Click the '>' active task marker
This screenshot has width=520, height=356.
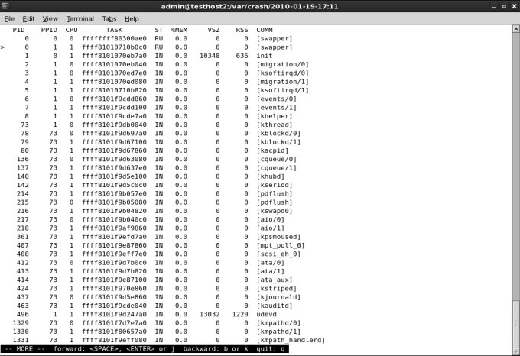[2, 47]
